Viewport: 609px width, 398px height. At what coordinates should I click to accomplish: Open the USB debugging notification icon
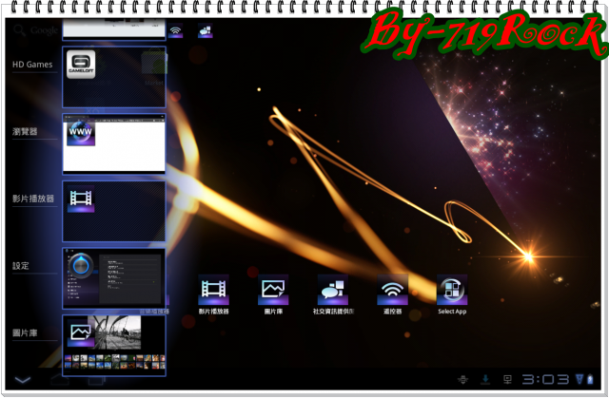click(463, 379)
